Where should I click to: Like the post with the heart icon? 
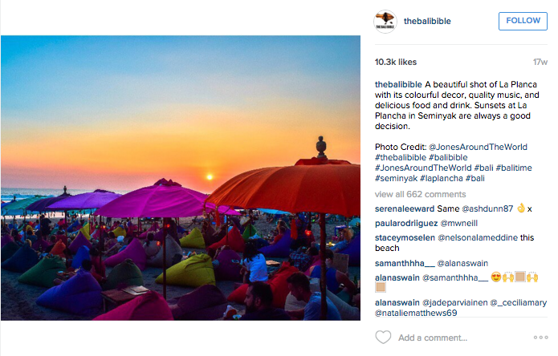(x=383, y=338)
